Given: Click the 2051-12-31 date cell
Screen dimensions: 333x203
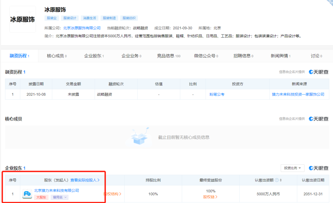Looking at the screenshot, I should tap(313, 194).
